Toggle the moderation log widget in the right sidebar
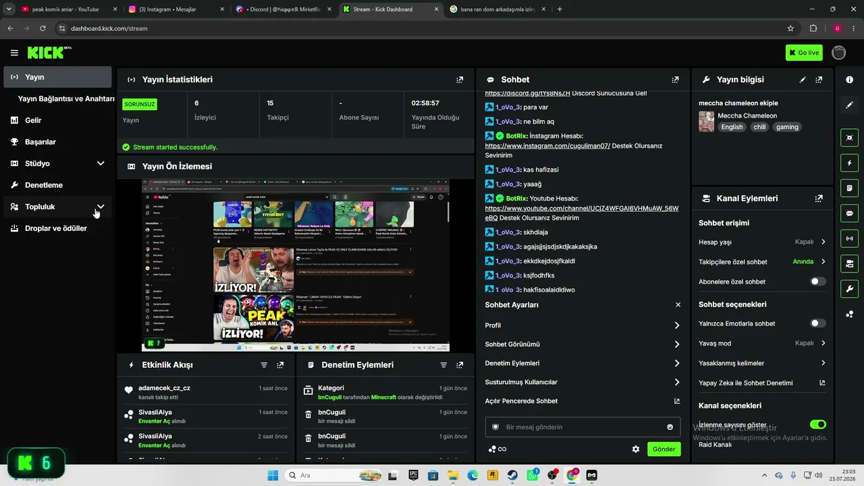Image resolution: width=864 pixels, height=486 pixels. 849,188
